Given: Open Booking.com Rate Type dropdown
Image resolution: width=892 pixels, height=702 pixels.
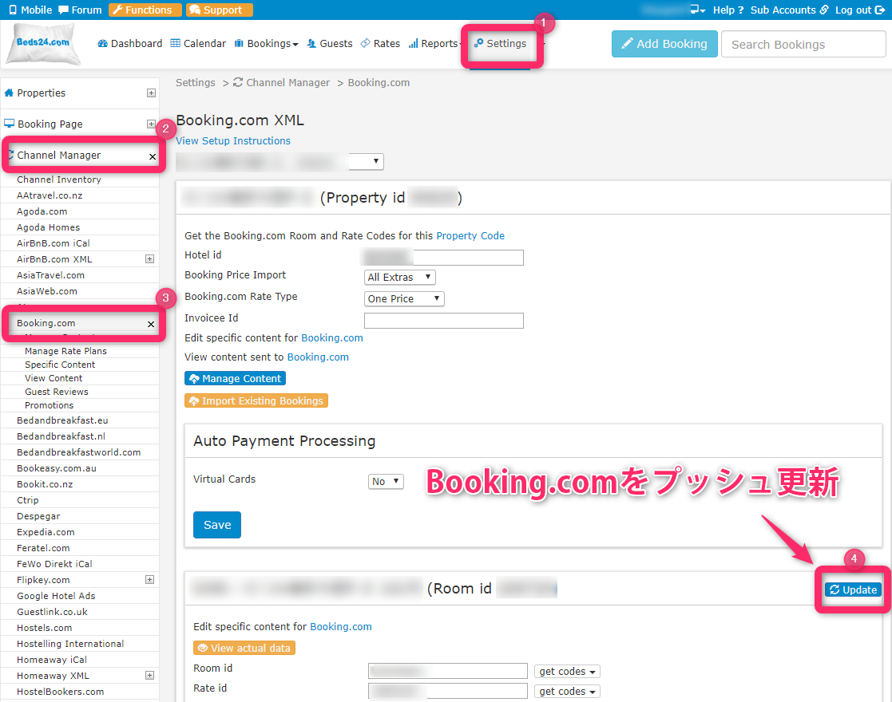Looking at the screenshot, I should 404,298.
